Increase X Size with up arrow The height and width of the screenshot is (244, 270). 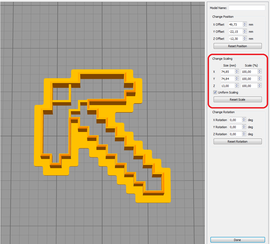click(237, 70)
